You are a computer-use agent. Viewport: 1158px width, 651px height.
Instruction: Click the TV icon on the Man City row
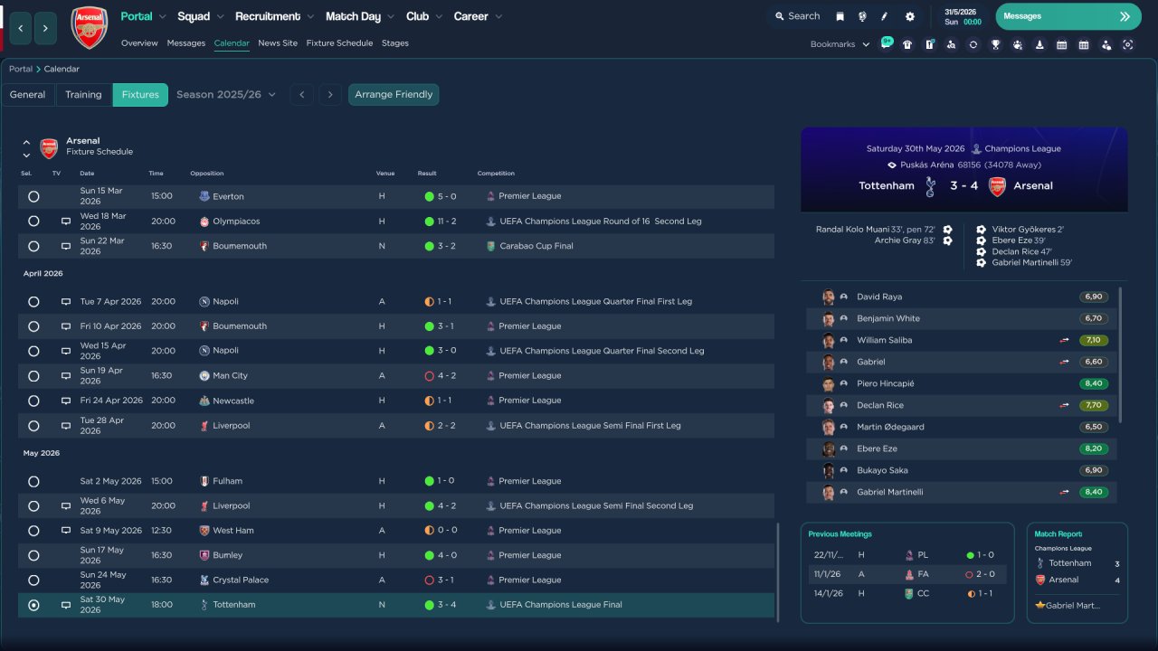click(x=66, y=376)
